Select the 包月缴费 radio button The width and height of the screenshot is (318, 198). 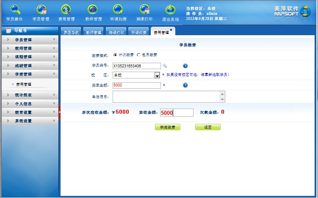(x=138, y=55)
